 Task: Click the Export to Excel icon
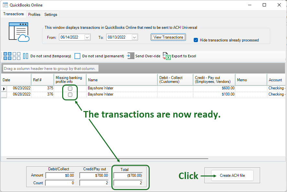pyautogui.click(x=166, y=56)
